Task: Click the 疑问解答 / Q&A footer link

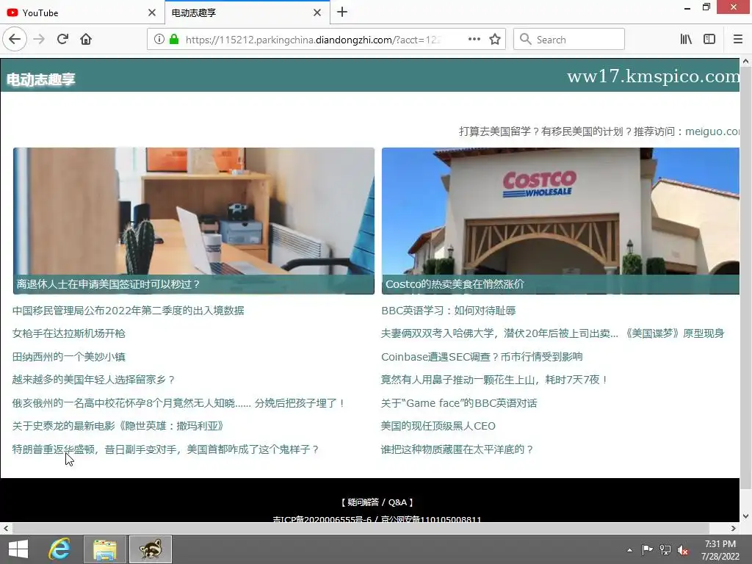Action: (x=377, y=502)
